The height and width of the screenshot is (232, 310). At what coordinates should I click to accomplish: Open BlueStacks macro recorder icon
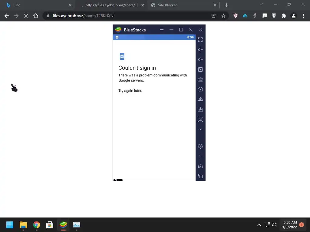pyautogui.click(x=200, y=89)
